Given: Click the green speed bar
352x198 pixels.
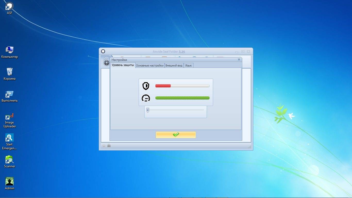Looking at the screenshot, I should pos(182,98).
